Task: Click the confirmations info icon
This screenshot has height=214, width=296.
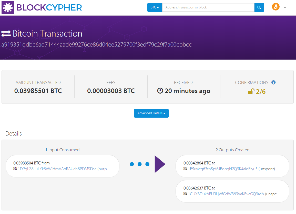Action: pos(273,82)
